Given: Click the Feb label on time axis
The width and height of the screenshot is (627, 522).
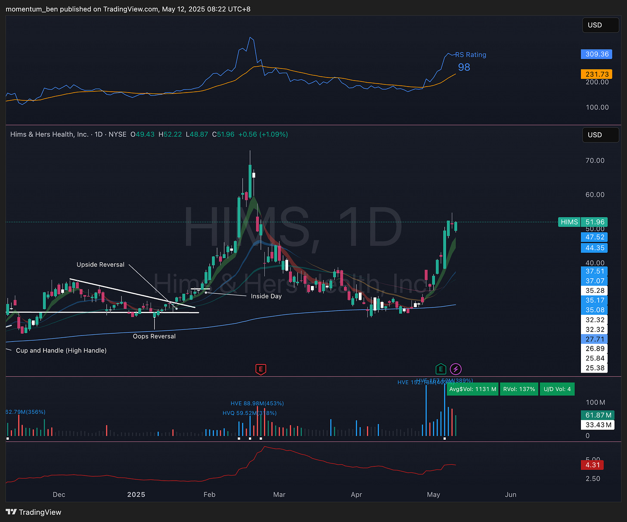Looking at the screenshot, I should coord(209,494).
